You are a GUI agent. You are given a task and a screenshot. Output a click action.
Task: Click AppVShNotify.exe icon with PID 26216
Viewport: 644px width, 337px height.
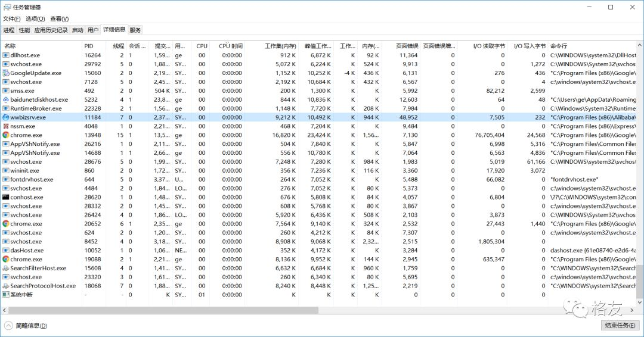[6, 144]
